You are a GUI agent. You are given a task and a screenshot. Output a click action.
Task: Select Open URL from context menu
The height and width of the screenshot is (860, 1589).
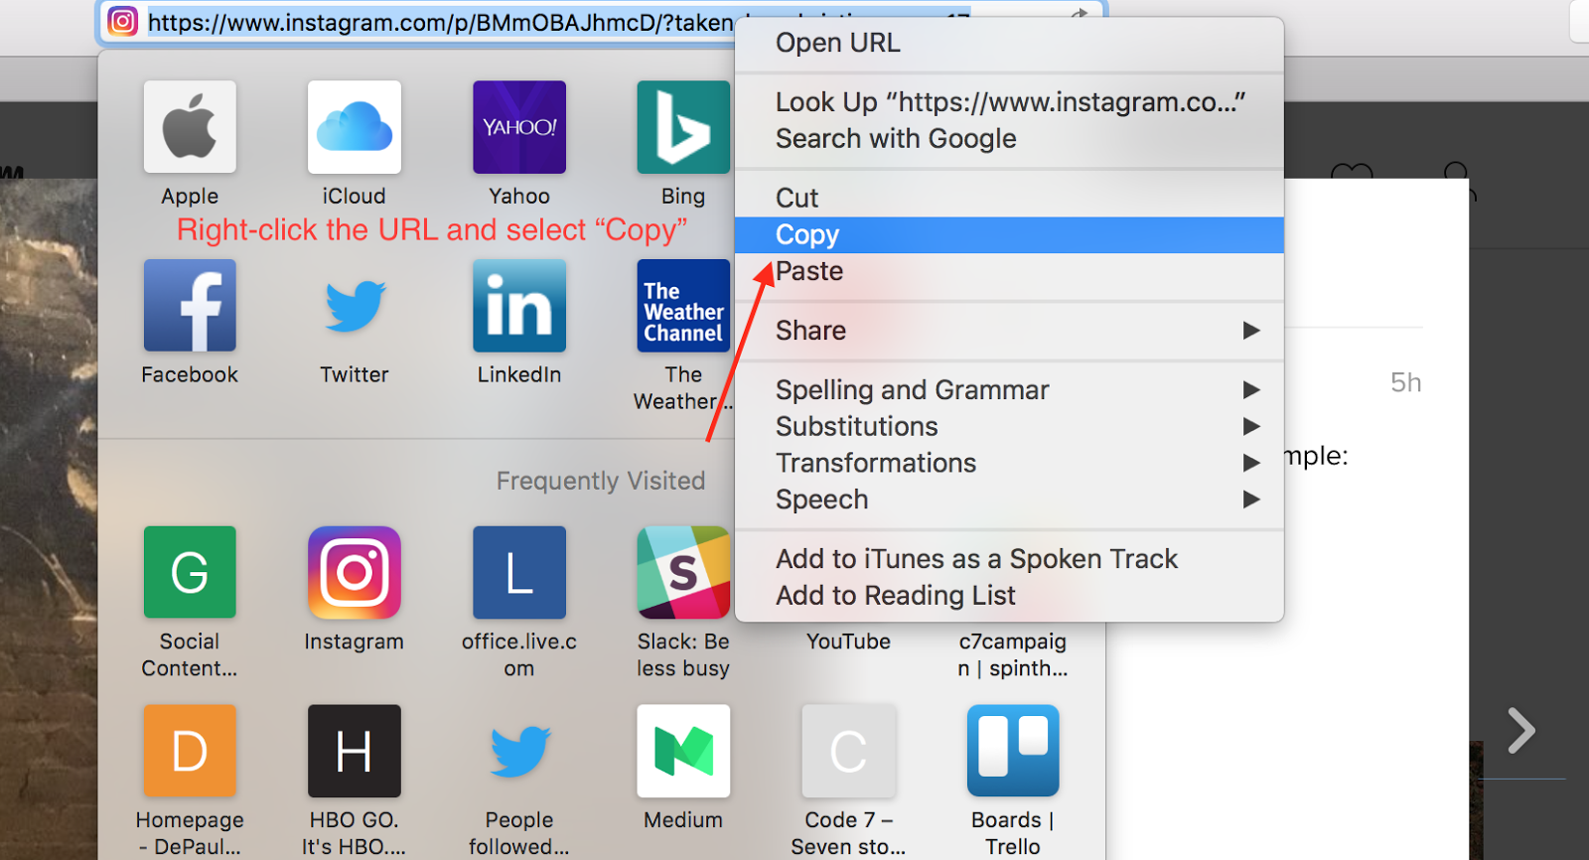click(x=1009, y=43)
